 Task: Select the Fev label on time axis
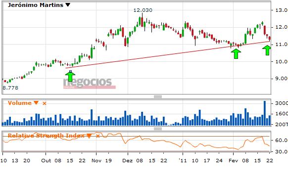(x=233, y=161)
